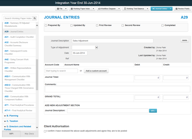Click Add a custom account button
The image size is (192, 139).
96,71
